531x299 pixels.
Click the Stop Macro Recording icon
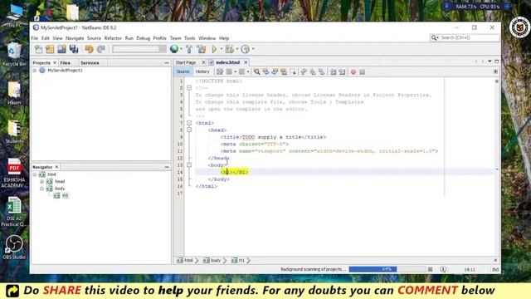[363, 72]
